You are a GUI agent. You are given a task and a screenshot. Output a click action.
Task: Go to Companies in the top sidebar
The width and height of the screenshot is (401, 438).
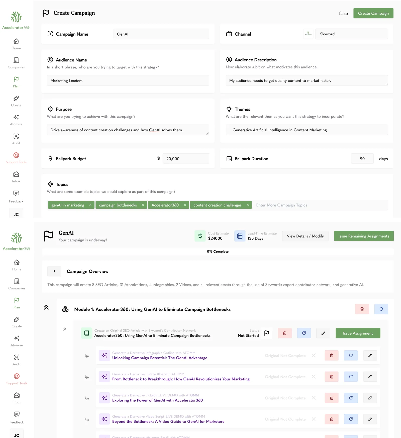coord(16,63)
